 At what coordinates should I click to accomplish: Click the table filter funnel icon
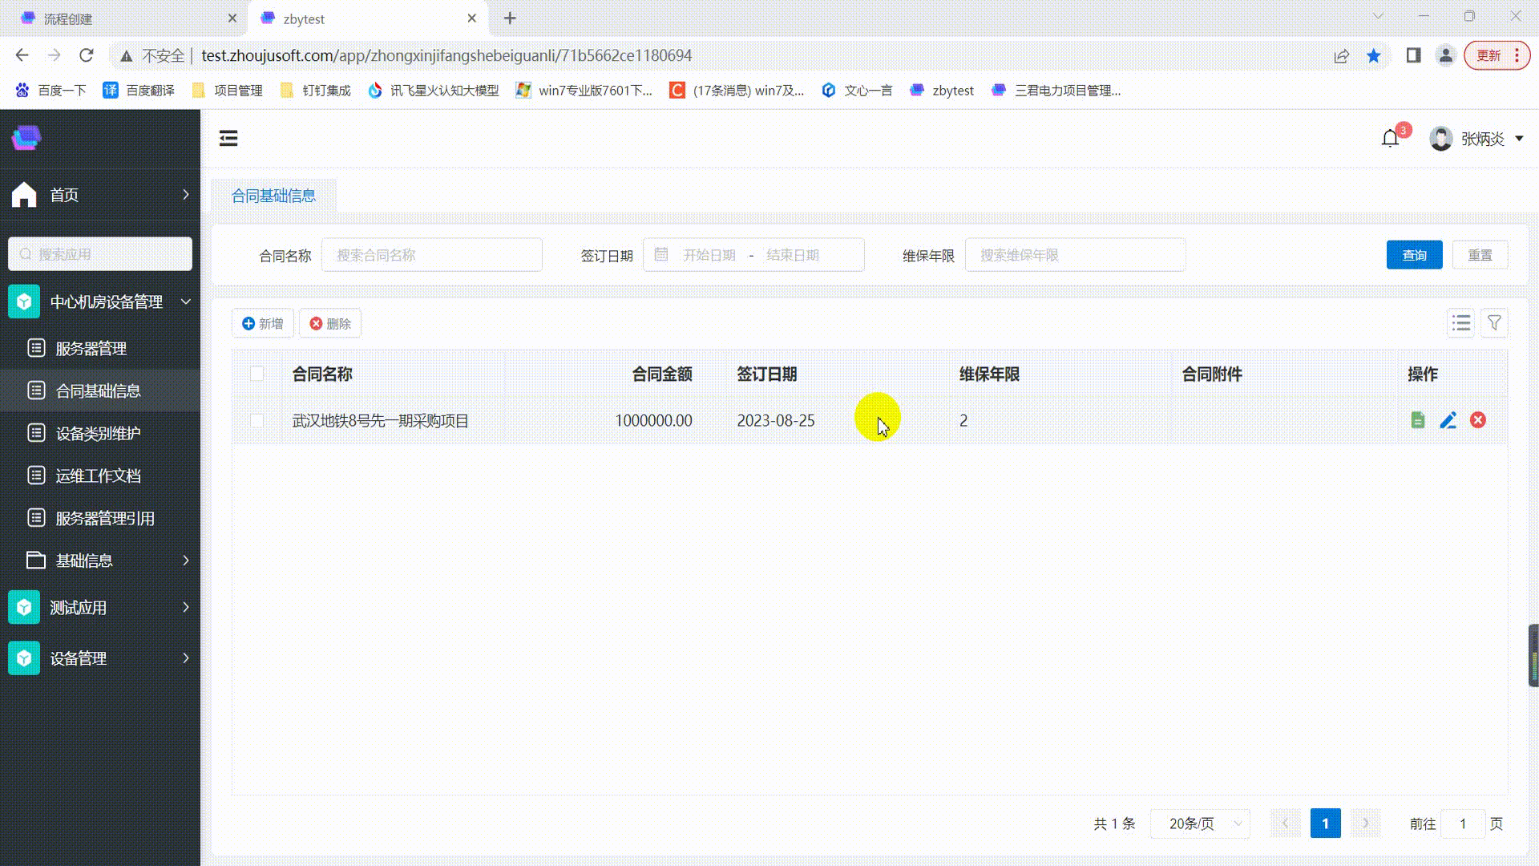[1494, 323]
